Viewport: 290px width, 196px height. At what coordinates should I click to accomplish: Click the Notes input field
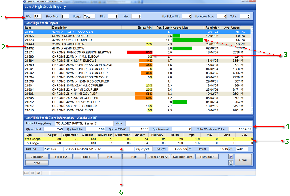tap(188, 124)
